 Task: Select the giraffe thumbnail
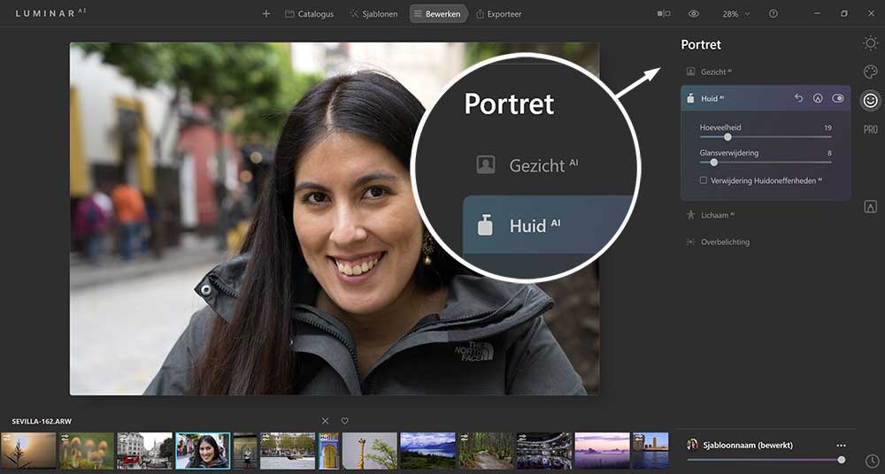point(370,451)
